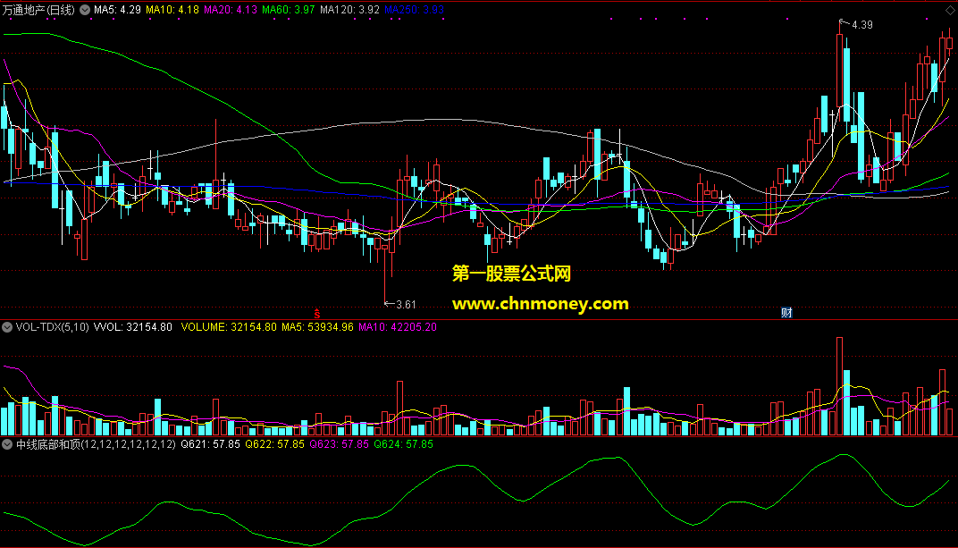This screenshot has width=958, height=548.
Task: Click the Q621: 57.85 value
Action: [x=210, y=444]
